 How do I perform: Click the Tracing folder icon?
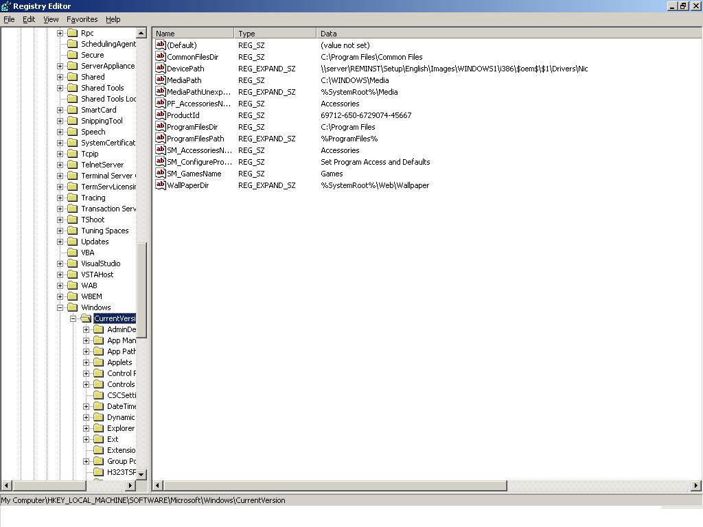click(72, 198)
